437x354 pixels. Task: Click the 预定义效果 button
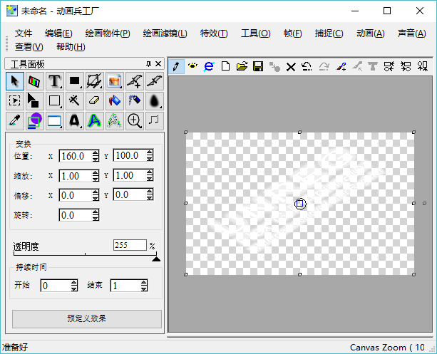87,318
